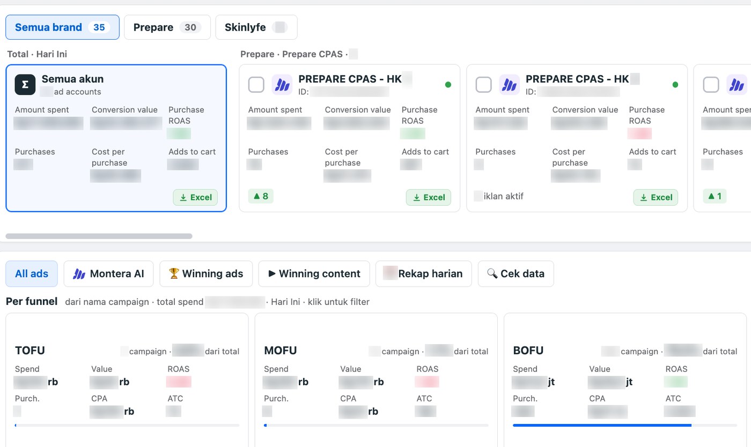Select the Semua brand tab
751x447 pixels.
click(62, 27)
